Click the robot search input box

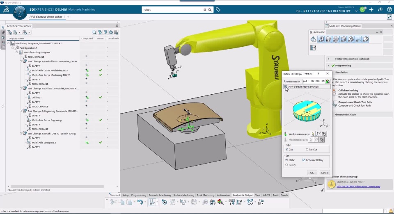[x=173, y=10]
